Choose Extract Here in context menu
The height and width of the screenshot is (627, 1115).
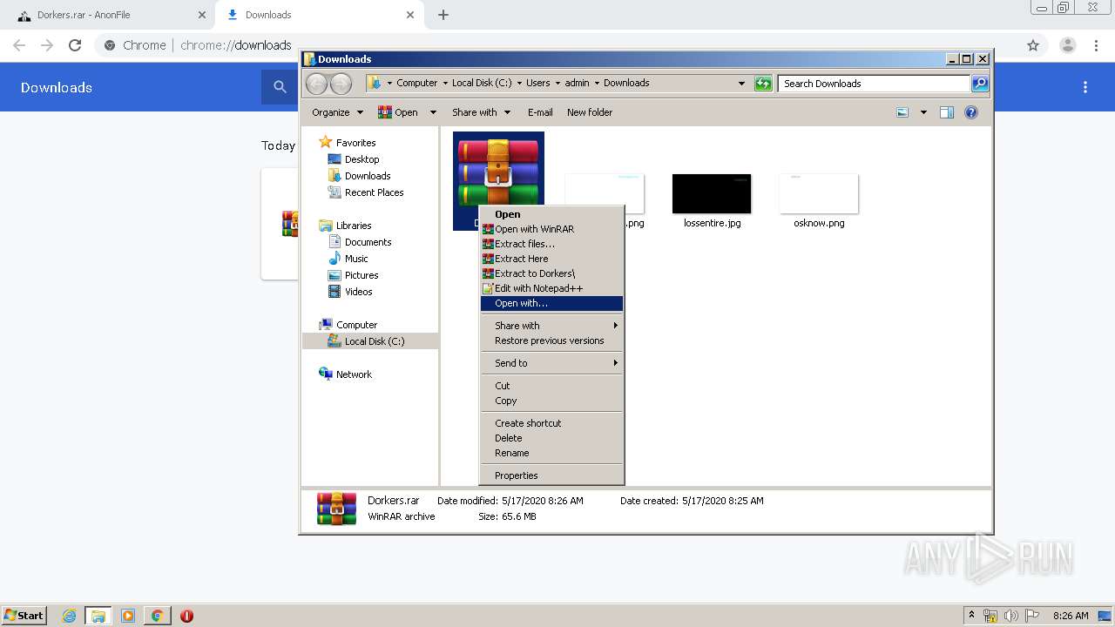[x=551, y=259]
